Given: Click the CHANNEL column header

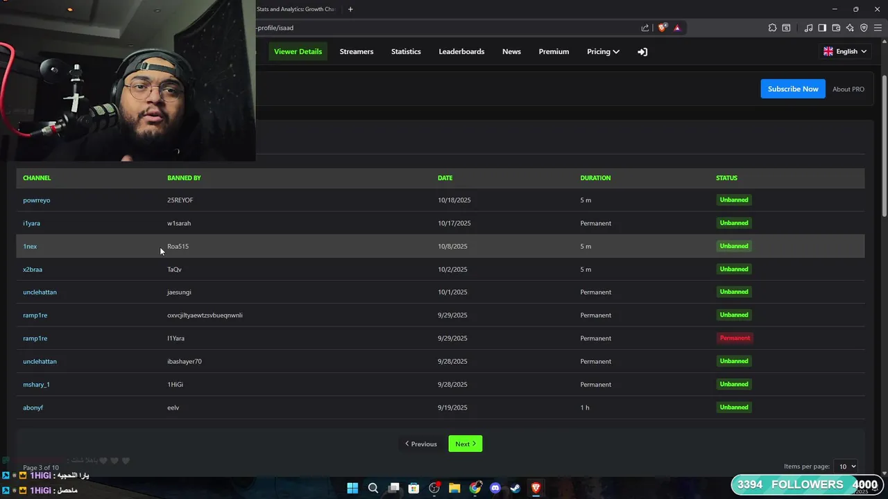Looking at the screenshot, I should pos(37,178).
